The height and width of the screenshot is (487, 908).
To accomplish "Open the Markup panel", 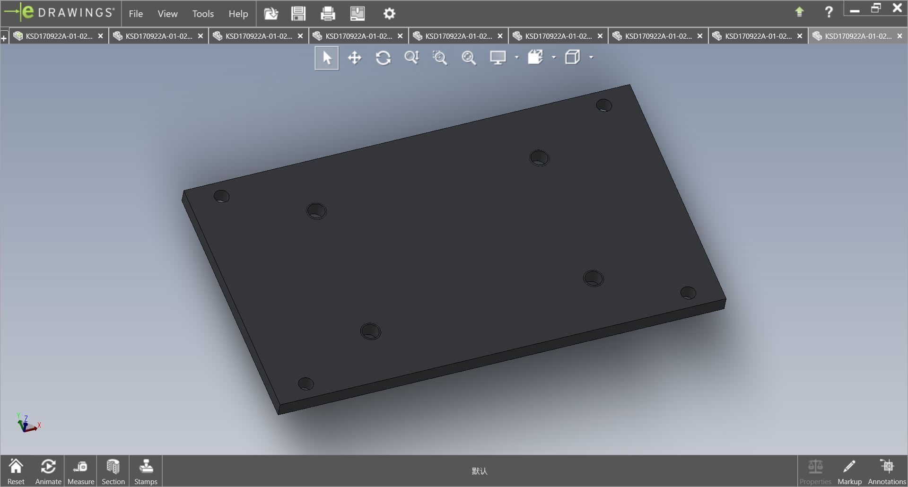I will tap(849, 471).
